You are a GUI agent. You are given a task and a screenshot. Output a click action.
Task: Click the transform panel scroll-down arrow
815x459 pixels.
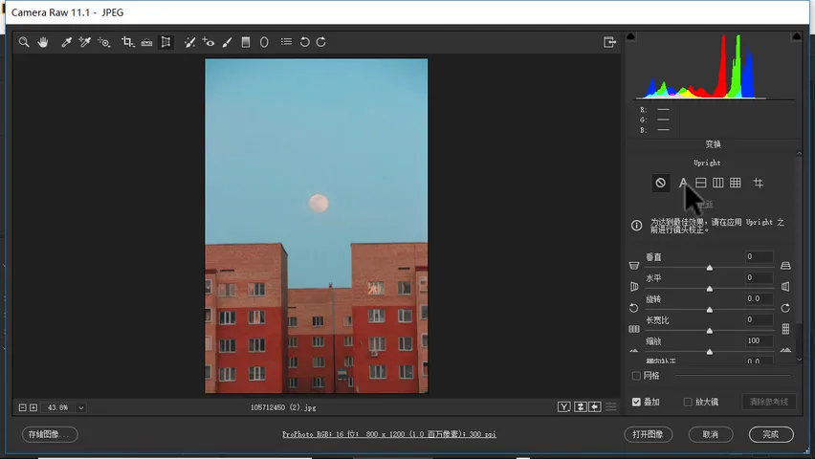[799, 360]
